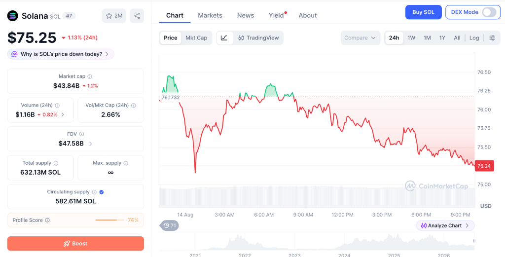Viewport: 505px width, 257px height.
Task: Open Why is SOL's price down today
Action: [x=61, y=54]
